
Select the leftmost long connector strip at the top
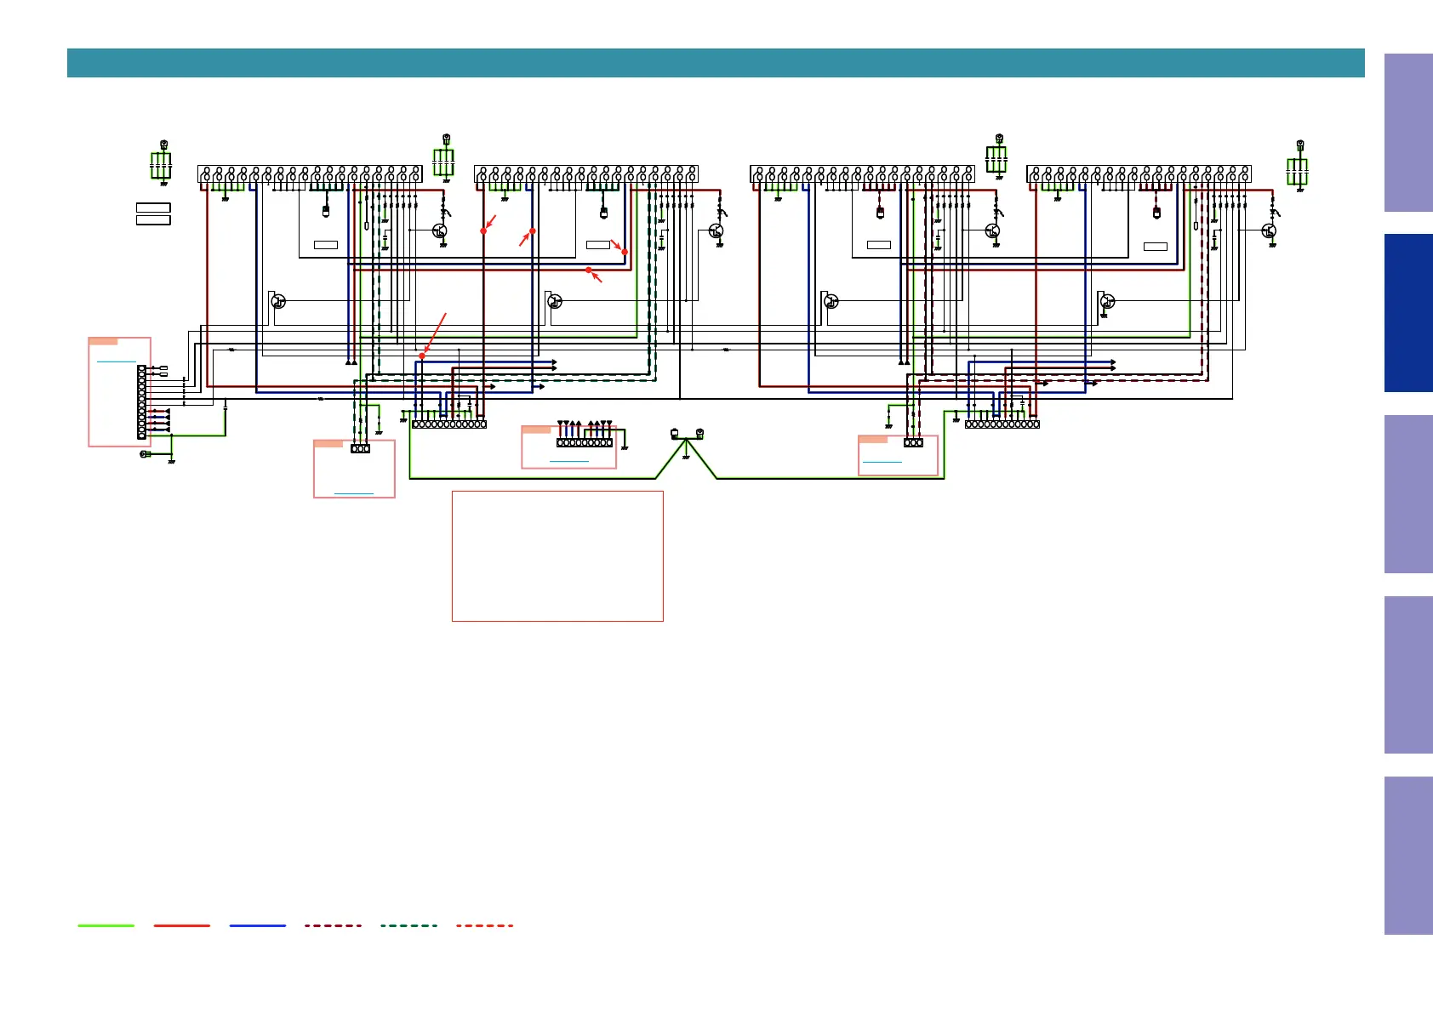pyautogui.click(x=310, y=174)
